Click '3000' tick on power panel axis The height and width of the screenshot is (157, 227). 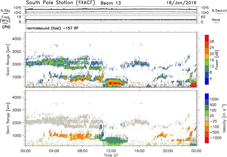[x=16, y=52]
